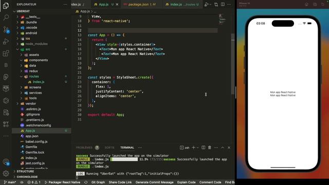This screenshot has width=329, height=185.
Task: Expand the CHRONOLOGIE section
Action: coord(27,177)
